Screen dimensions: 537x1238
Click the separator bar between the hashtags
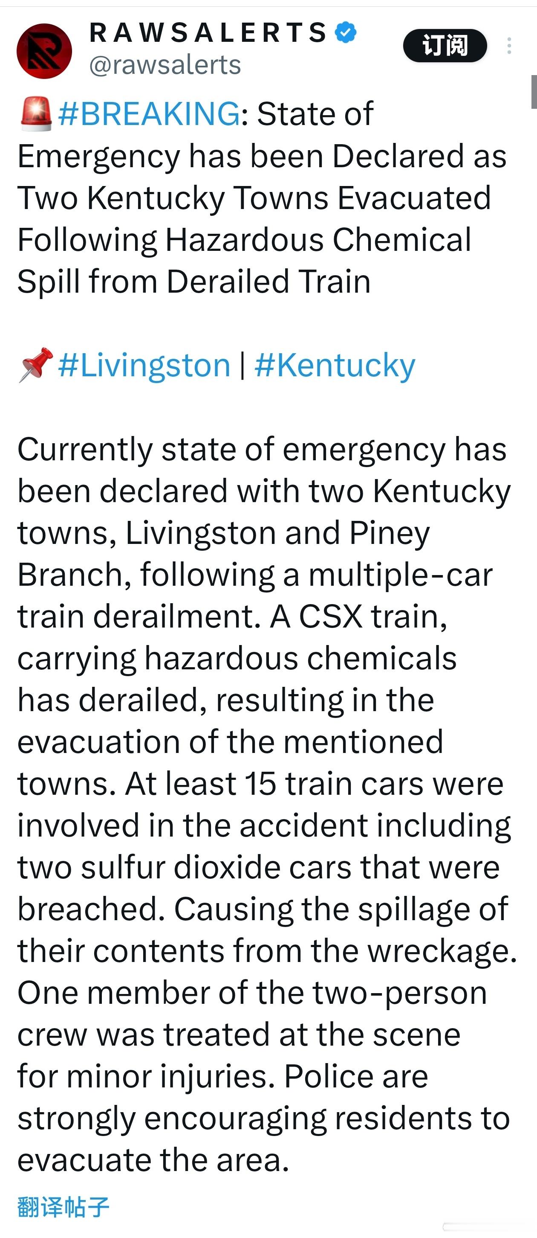point(243,365)
